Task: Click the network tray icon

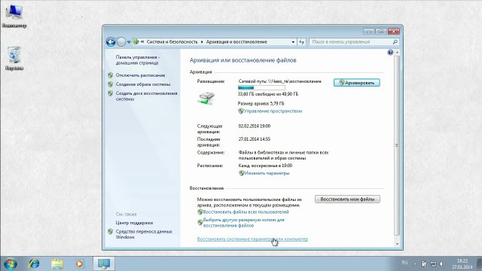Action: click(433, 263)
